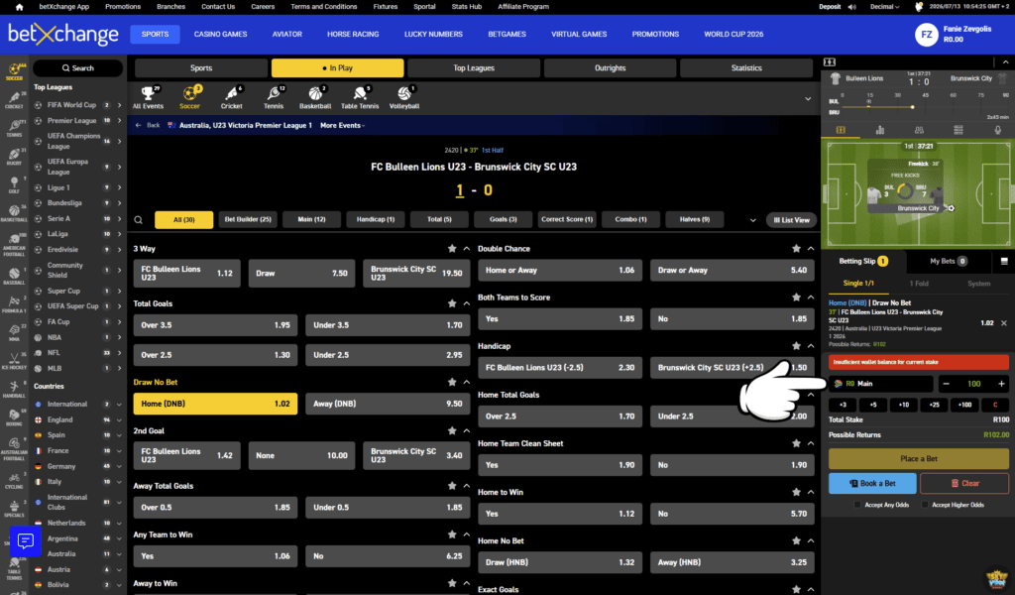Click the Place a Bet button
Screen dimensions: 1015x595
(919, 458)
